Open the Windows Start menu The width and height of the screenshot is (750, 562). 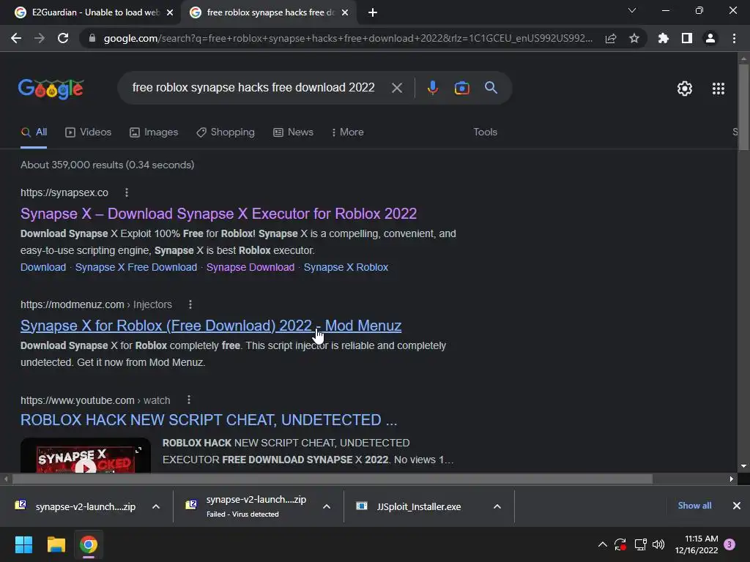click(23, 544)
